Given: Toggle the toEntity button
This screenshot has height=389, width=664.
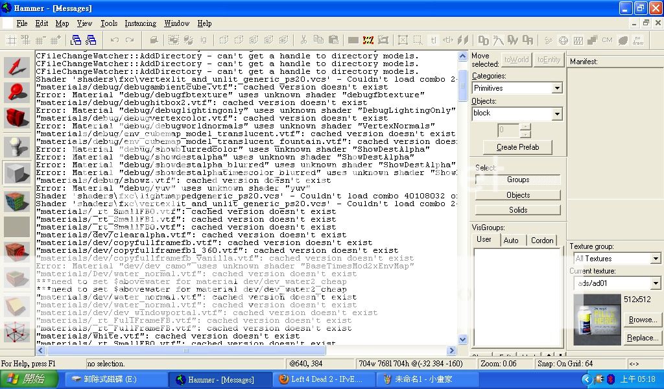Looking at the screenshot, I should 549,60.
